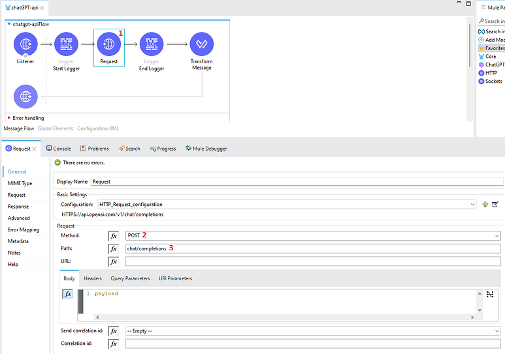Toggle fx for Send correlation id
The width and height of the screenshot is (505, 354).
tap(114, 331)
